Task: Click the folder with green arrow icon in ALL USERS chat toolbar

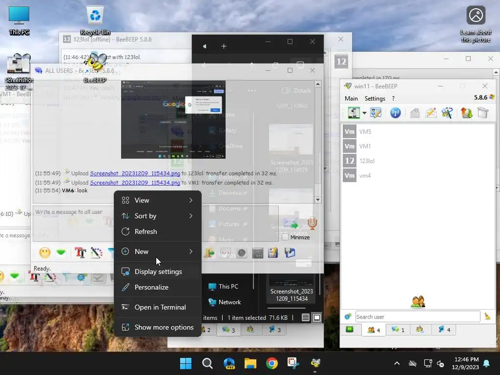Action: (209, 253)
